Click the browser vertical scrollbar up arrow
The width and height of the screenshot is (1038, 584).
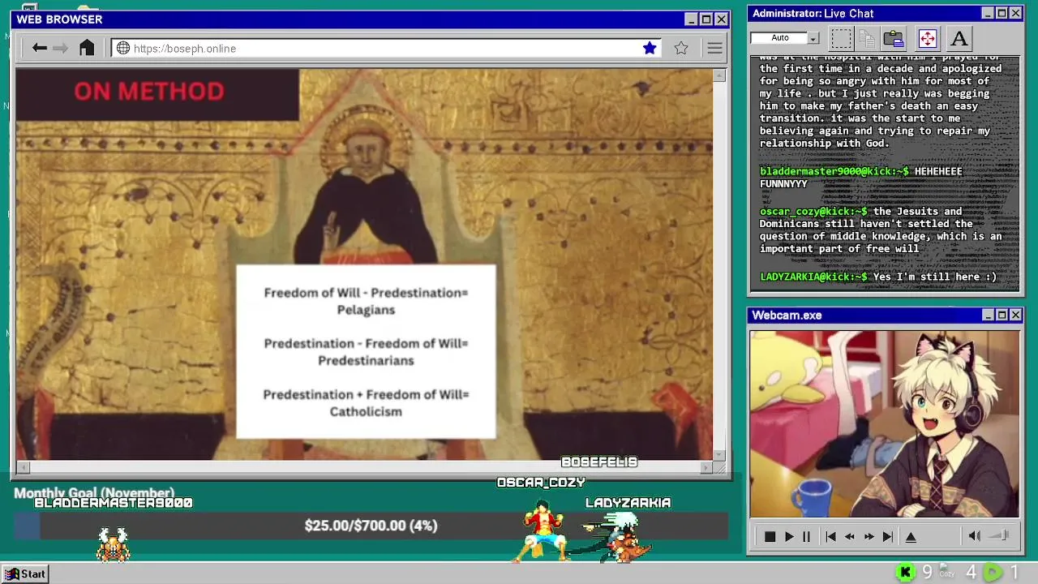(719, 75)
